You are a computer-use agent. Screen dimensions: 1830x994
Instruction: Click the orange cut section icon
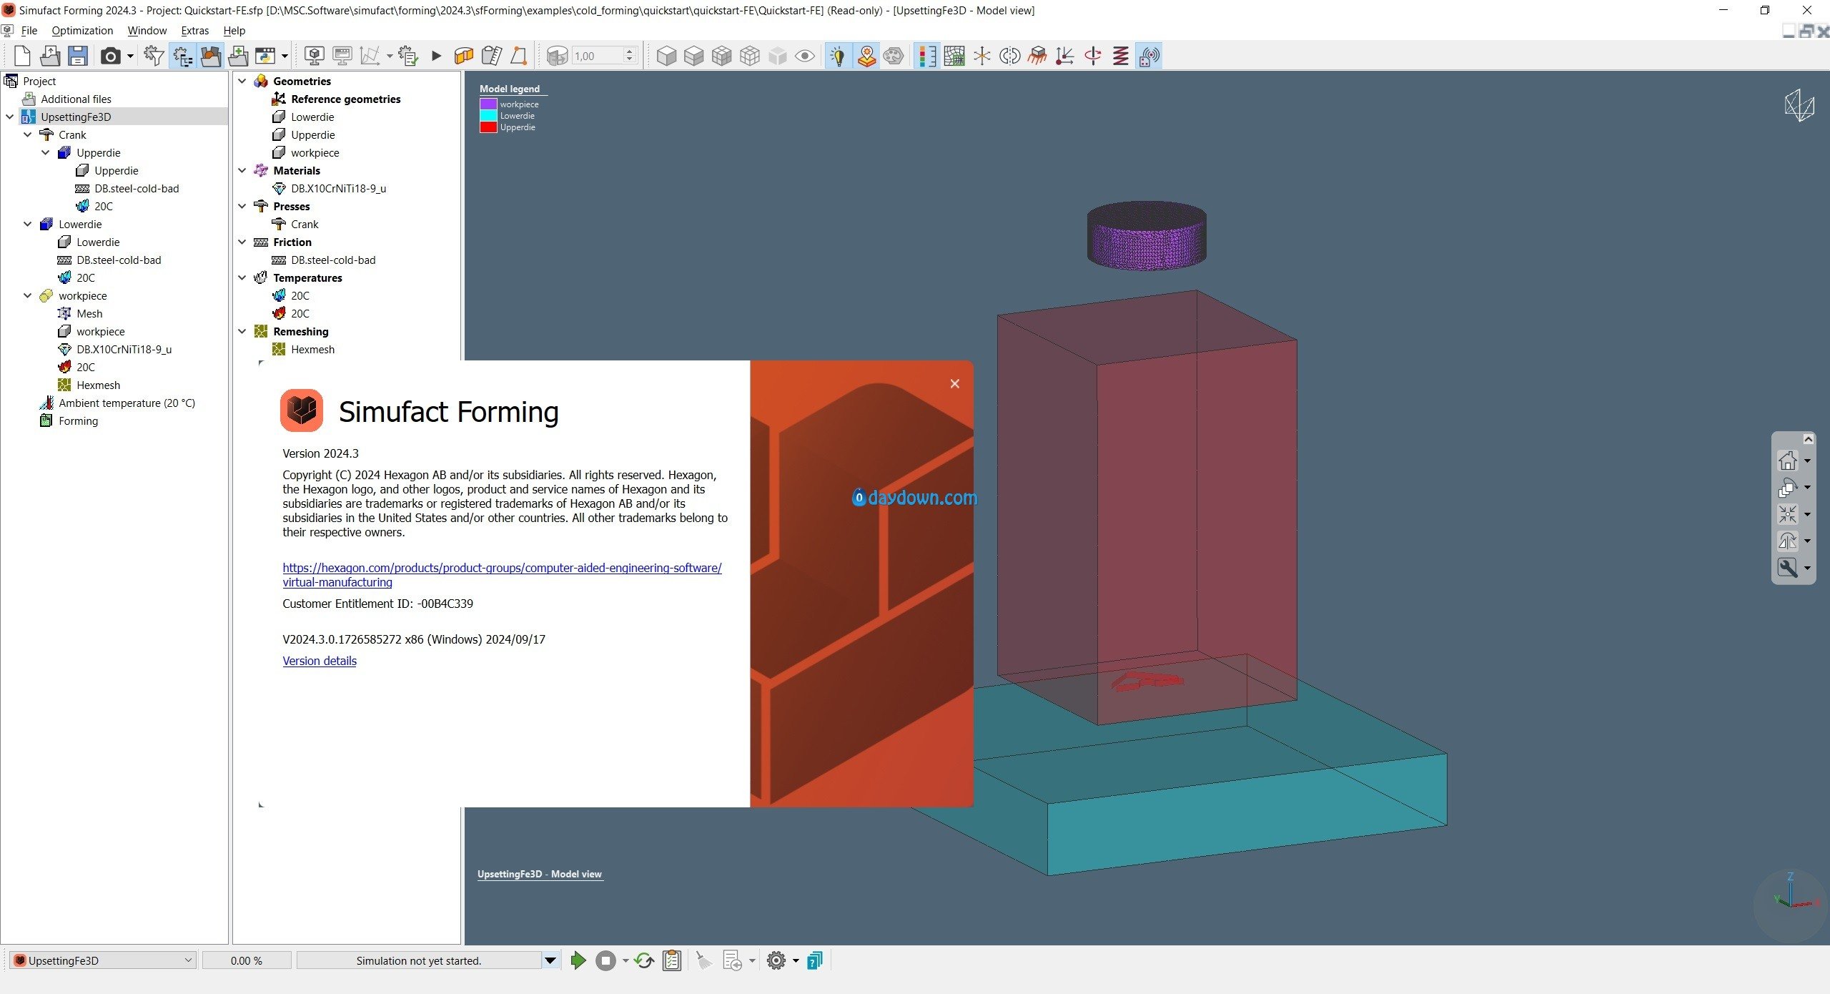tap(464, 56)
